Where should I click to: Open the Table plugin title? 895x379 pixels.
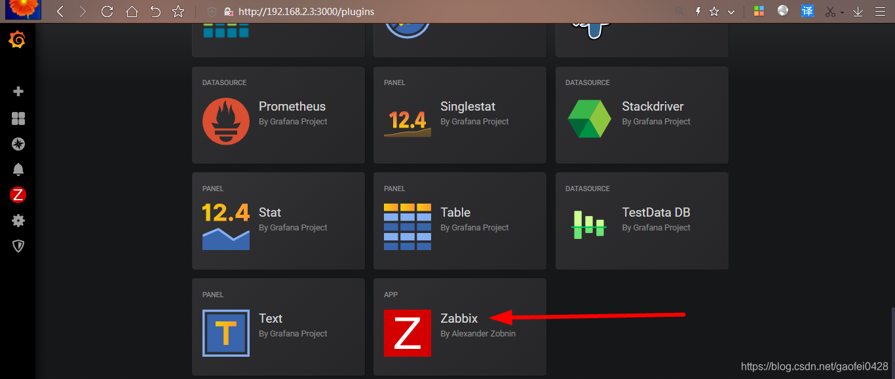pos(455,213)
